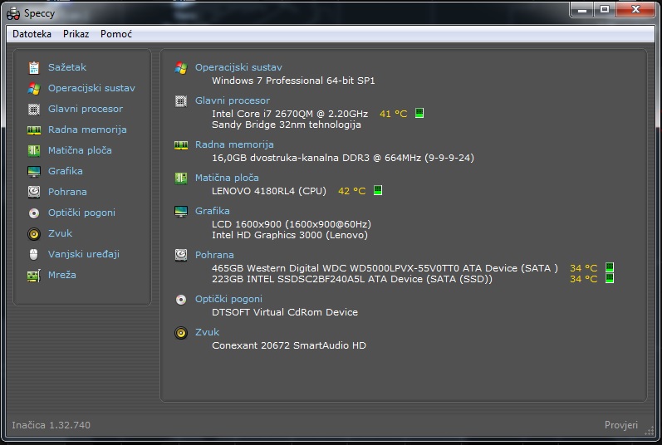Click disc icon next to Optički pogoni heading
This screenshot has height=445, width=662.
(181, 300)
